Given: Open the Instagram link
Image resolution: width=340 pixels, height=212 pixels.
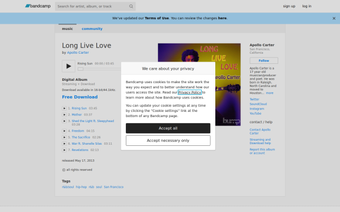Looking at the screenshot, I should coord(257,109).
